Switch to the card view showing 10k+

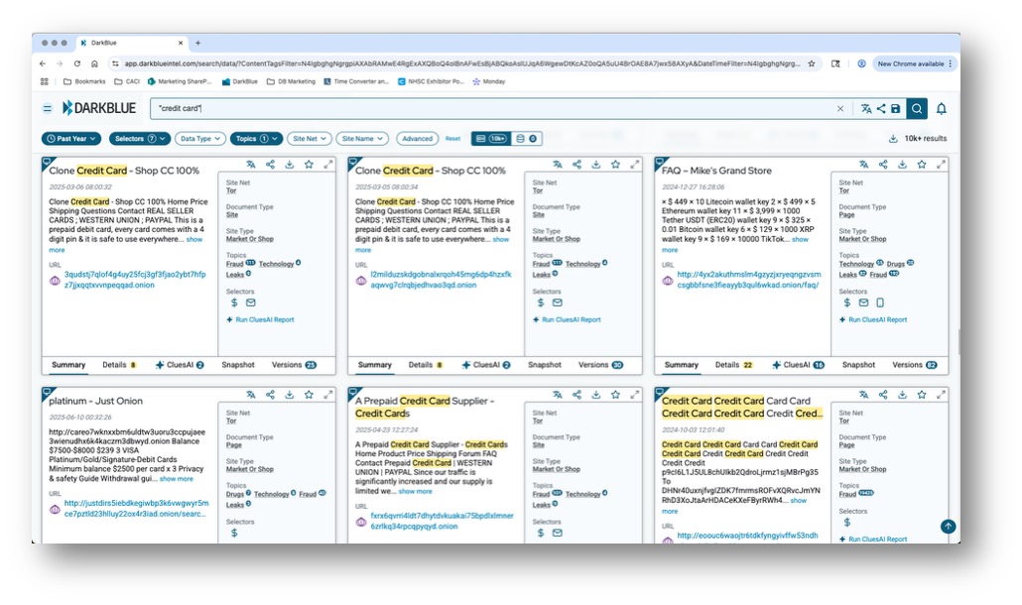(491, 139)
